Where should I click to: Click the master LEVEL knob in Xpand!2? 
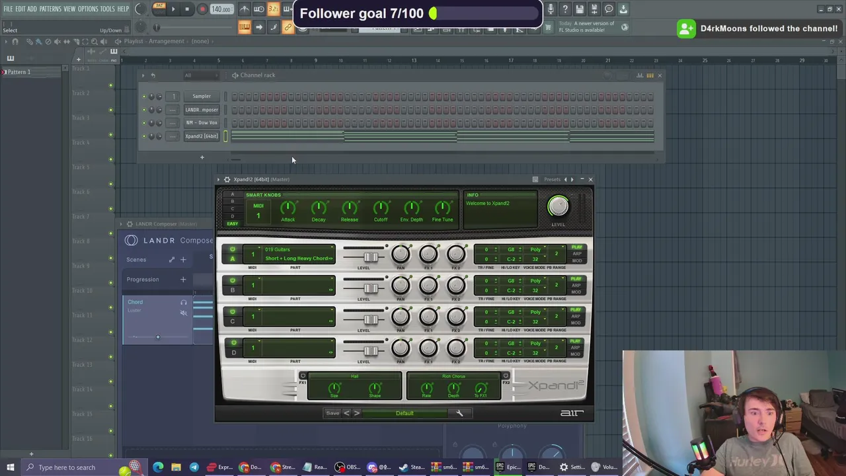coord(558,207)
